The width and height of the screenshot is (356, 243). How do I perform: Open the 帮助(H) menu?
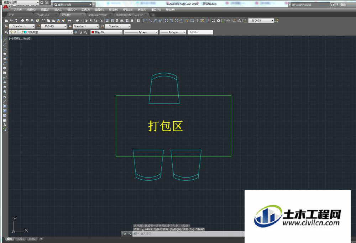[x=170, y=10]
